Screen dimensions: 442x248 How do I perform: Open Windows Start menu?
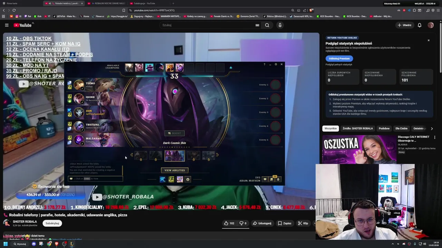pyautogui.click(x=6, y=244)
